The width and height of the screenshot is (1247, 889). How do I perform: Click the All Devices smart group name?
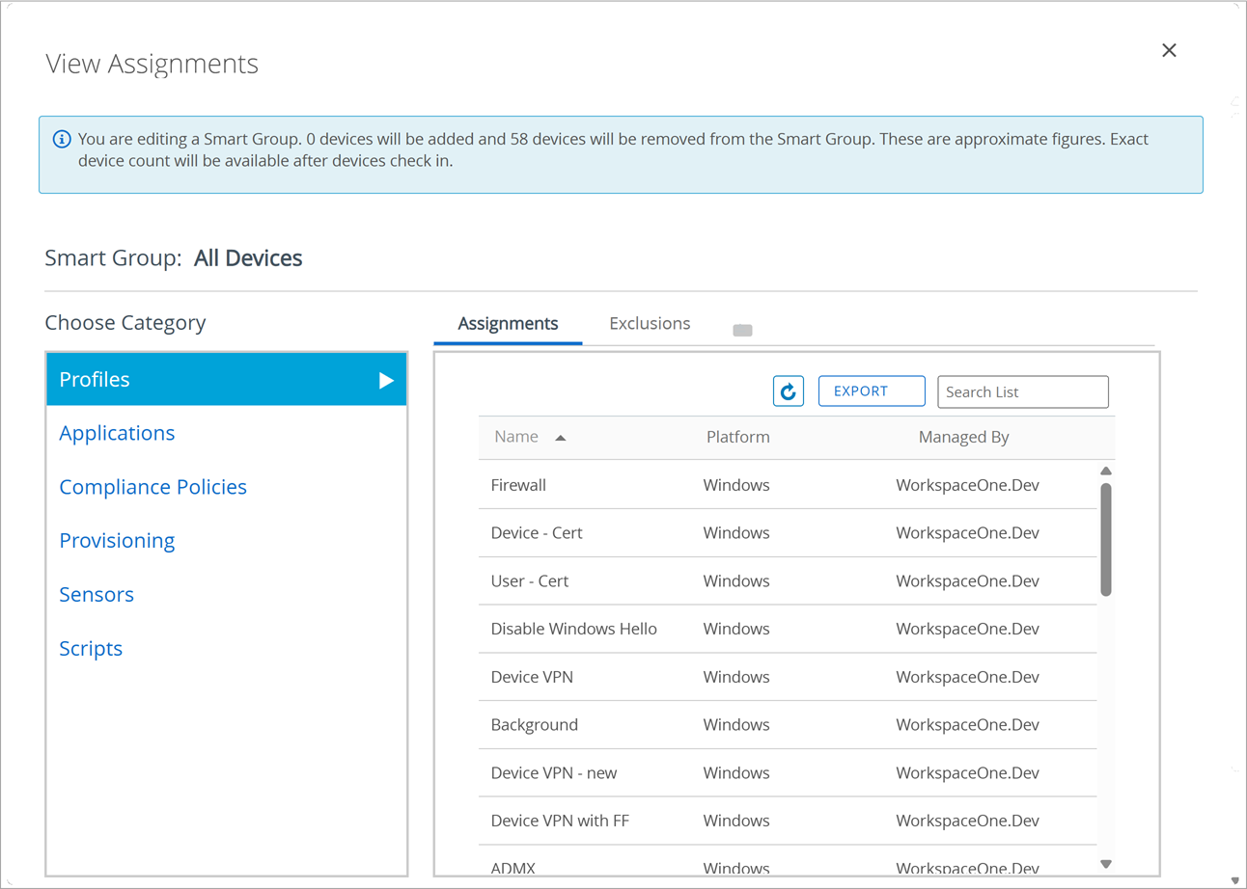click(248, 258)
